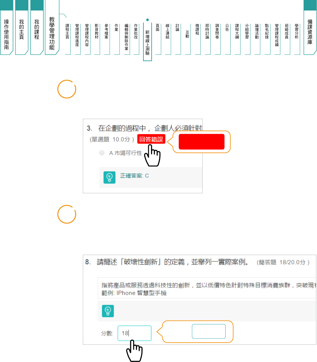Screen dimensions: 317x362
Task: Click the (簡答題 18/20.0分) label
Action: [x=283, y=262]
